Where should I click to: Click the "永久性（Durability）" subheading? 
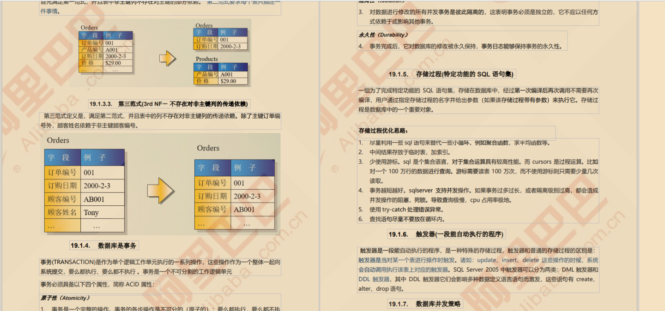(383, 35)
